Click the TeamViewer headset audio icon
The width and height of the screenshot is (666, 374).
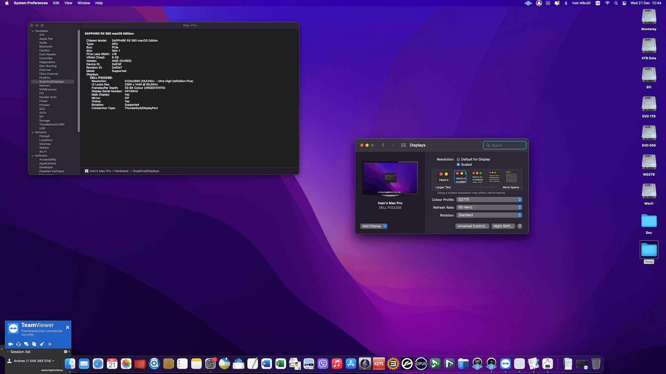coord(18,344)
